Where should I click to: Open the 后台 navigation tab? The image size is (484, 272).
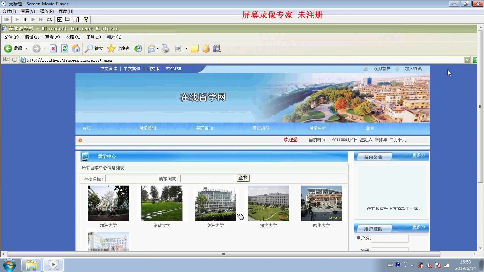[x=370, y=128]
